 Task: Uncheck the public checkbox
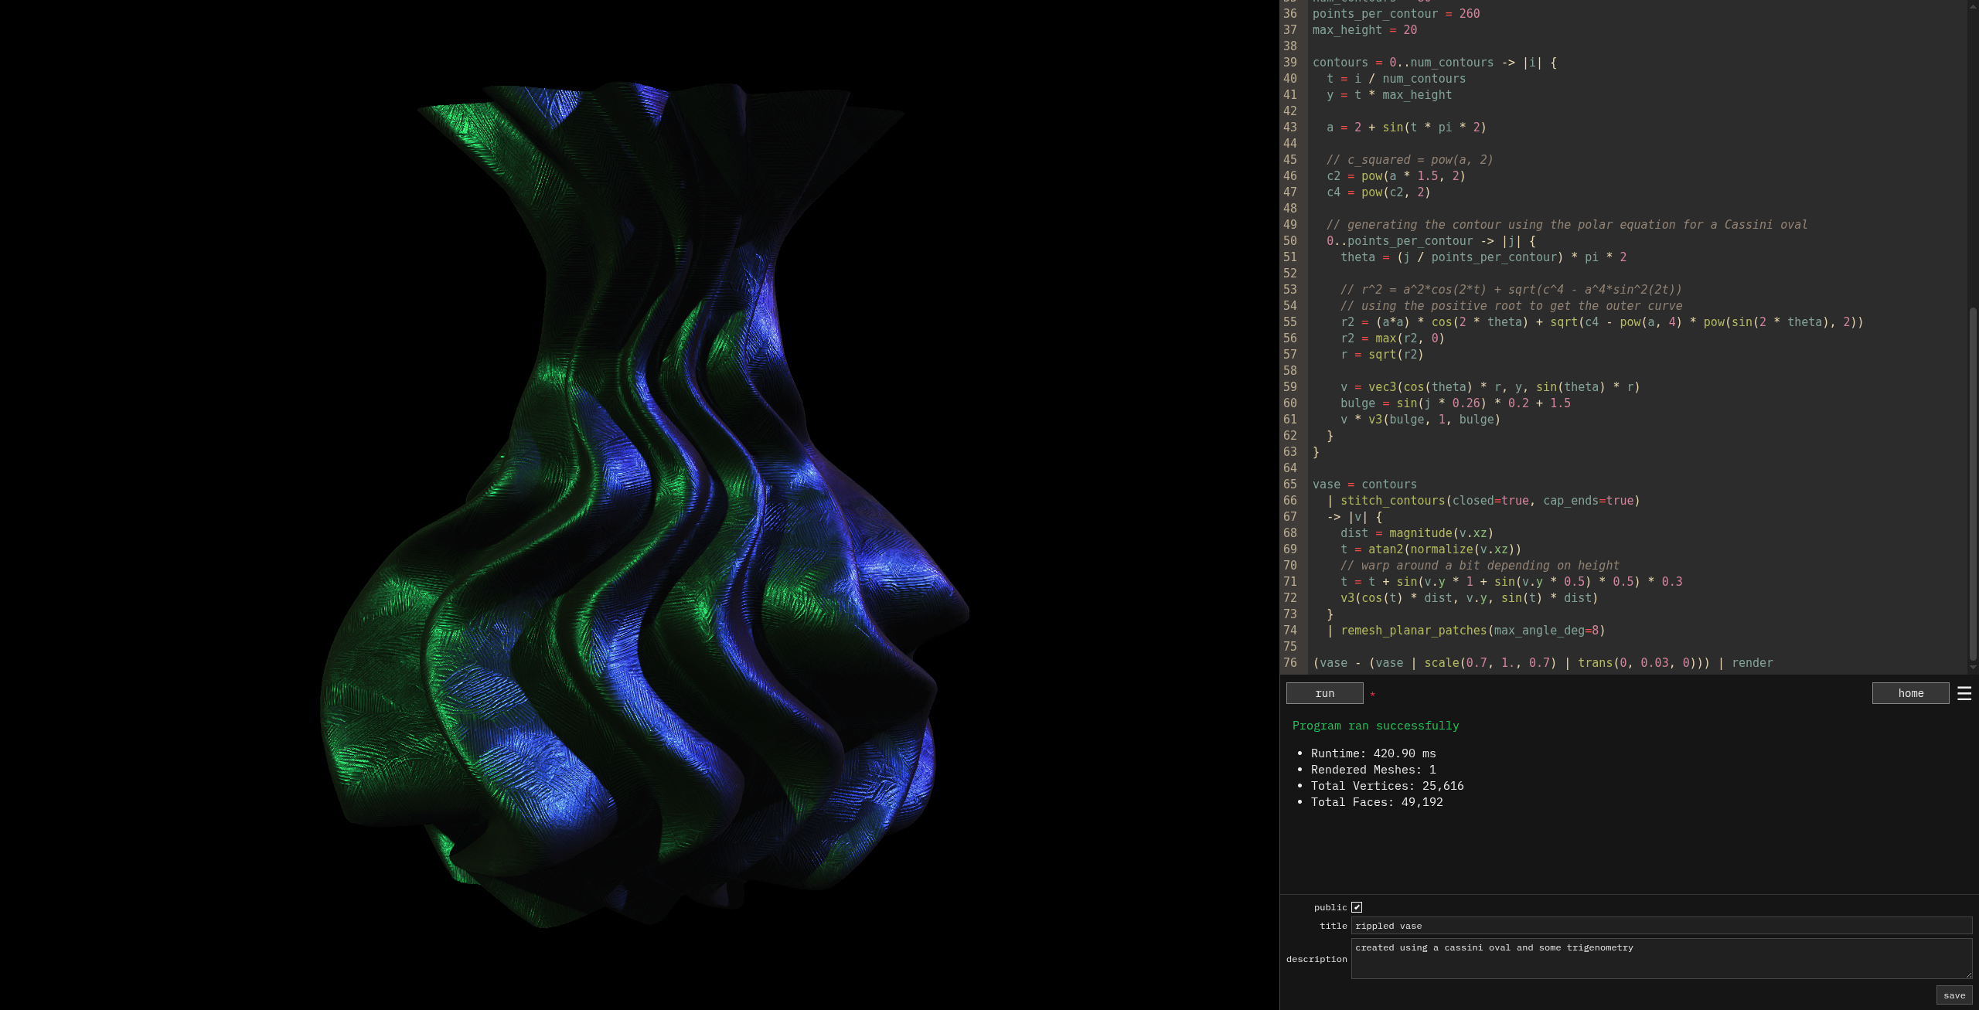point(1357,906)
